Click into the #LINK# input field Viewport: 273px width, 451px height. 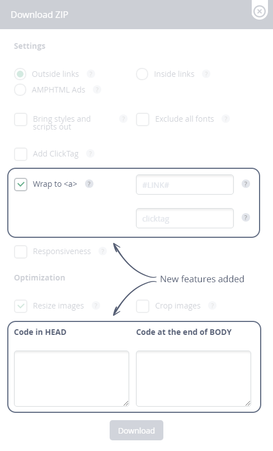point(185,185)
